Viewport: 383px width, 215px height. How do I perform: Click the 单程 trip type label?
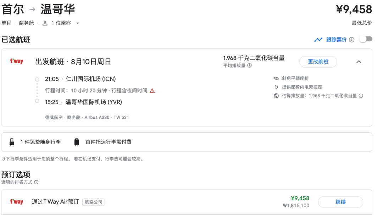click(x=6, y=23)
